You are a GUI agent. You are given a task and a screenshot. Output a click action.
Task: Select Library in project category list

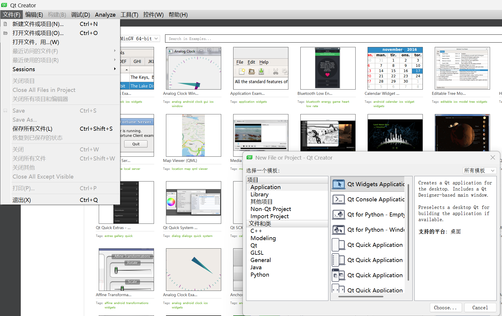tap(287, 194)
